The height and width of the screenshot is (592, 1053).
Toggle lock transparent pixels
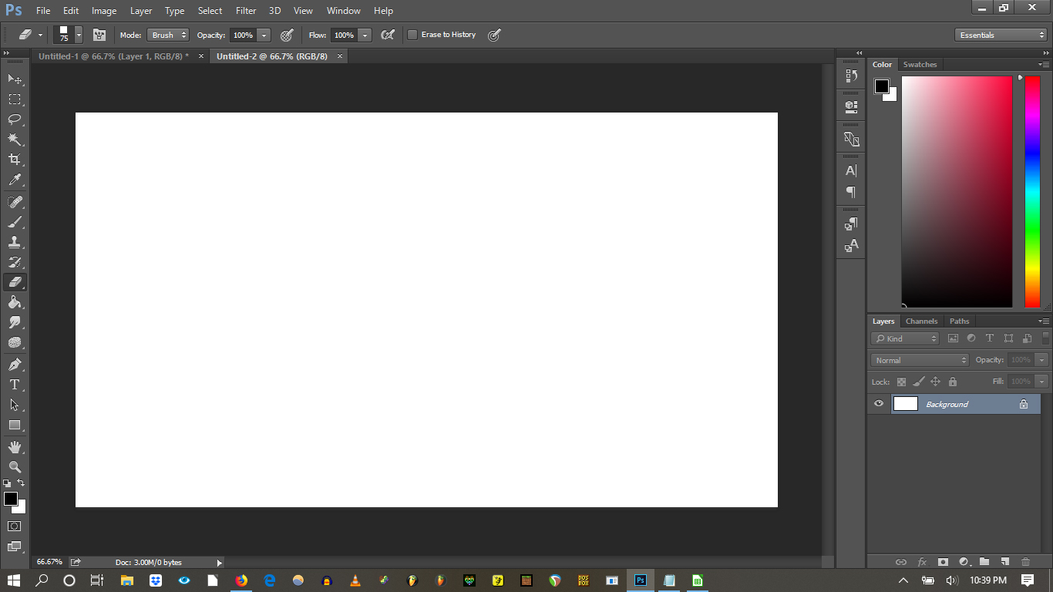[x=901, y=382]
